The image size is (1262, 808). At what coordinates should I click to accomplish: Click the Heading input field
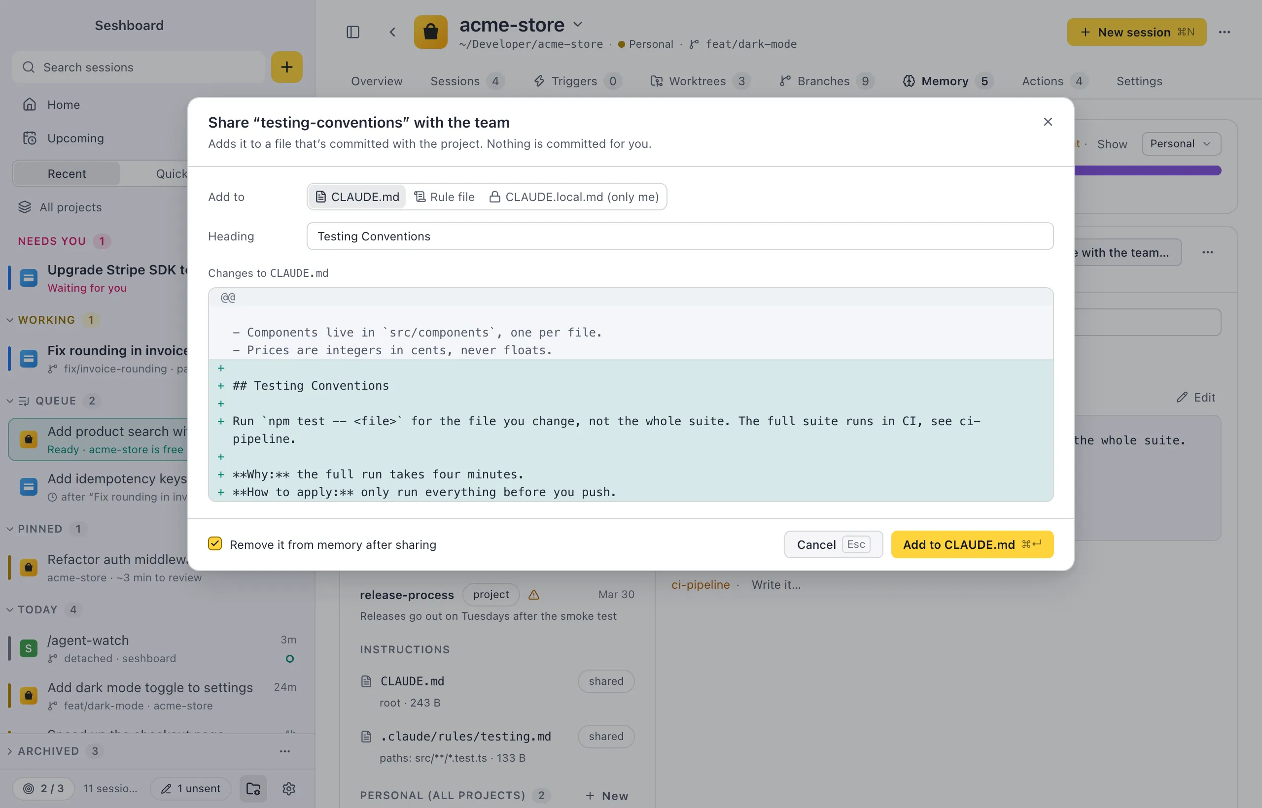click(680, 236)
